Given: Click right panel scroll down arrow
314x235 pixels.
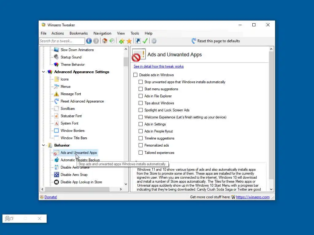Looking at the screenshot, I should (x=271, y=189).
